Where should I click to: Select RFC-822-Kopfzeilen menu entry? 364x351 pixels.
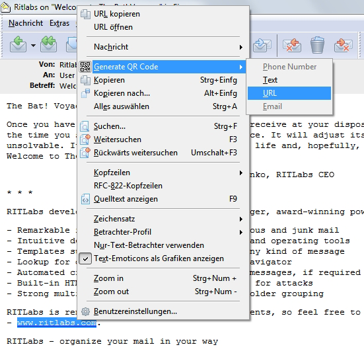pyautogui.click(x=163, y=186)
